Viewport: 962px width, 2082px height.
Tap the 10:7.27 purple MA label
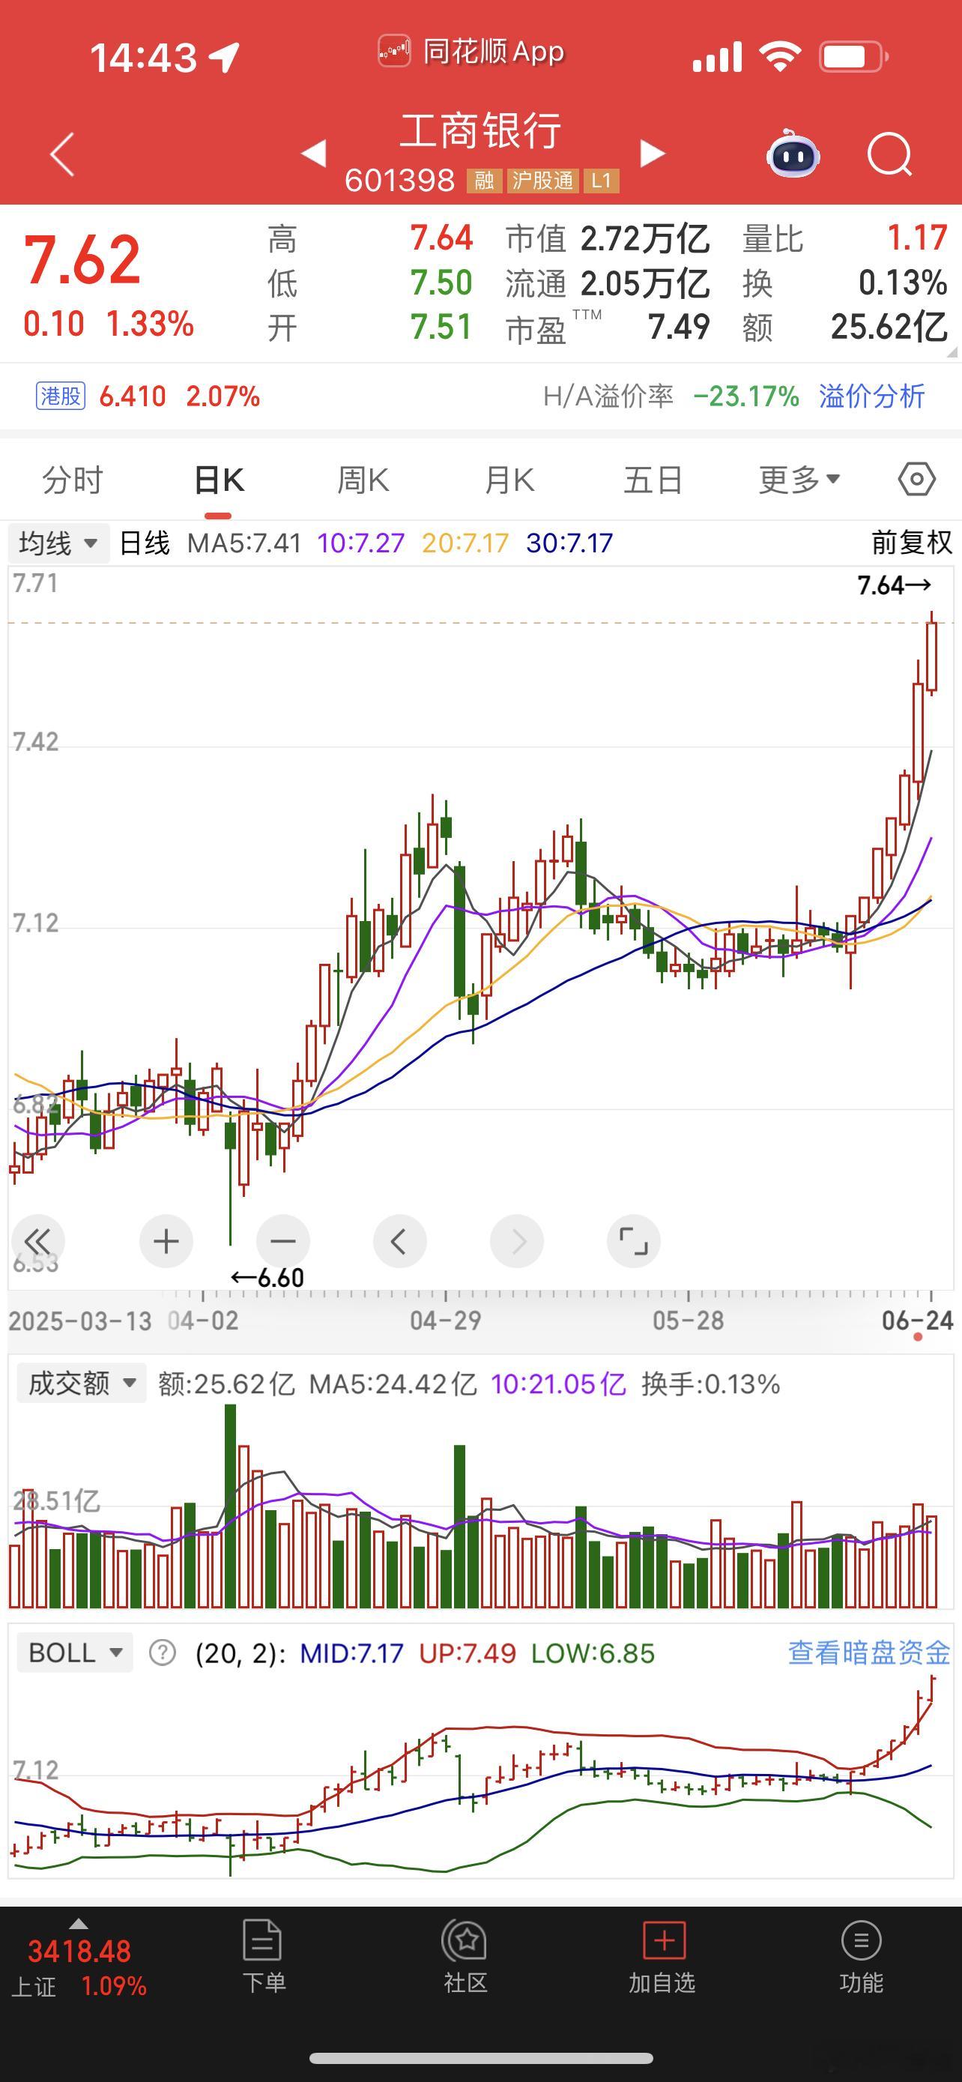[x=360, y=543]
